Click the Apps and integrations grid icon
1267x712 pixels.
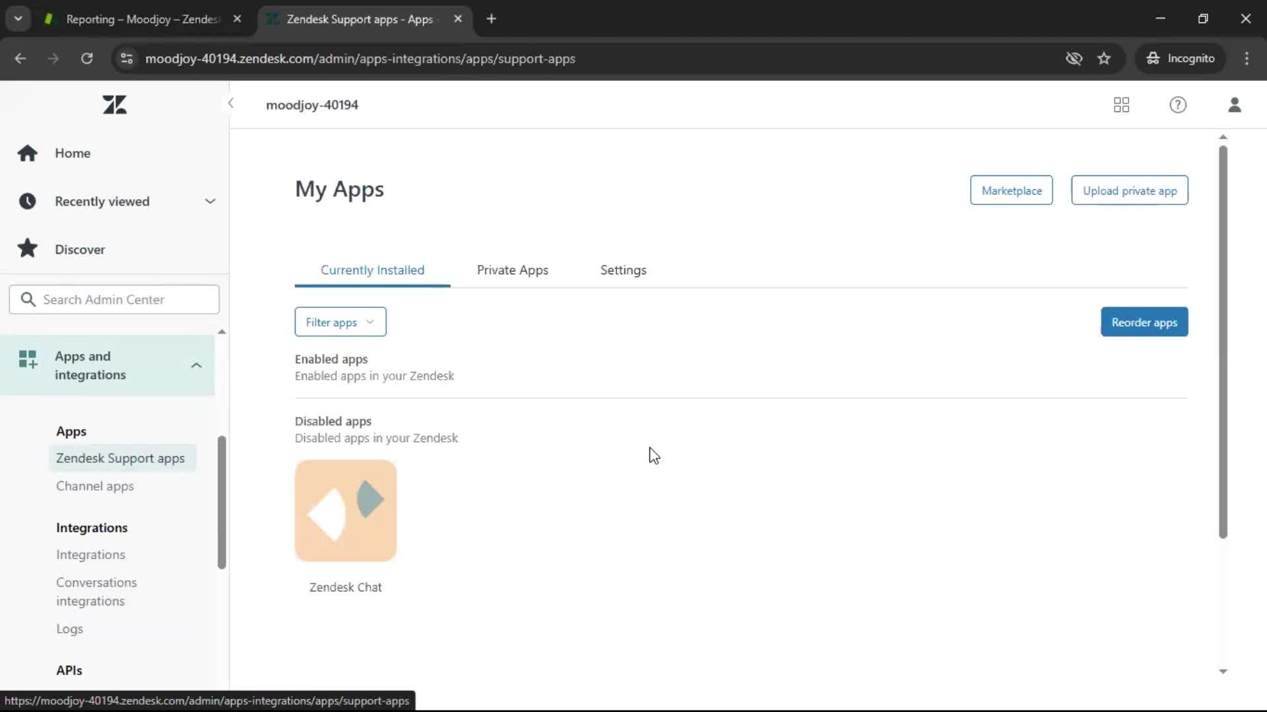coord(28,359)
